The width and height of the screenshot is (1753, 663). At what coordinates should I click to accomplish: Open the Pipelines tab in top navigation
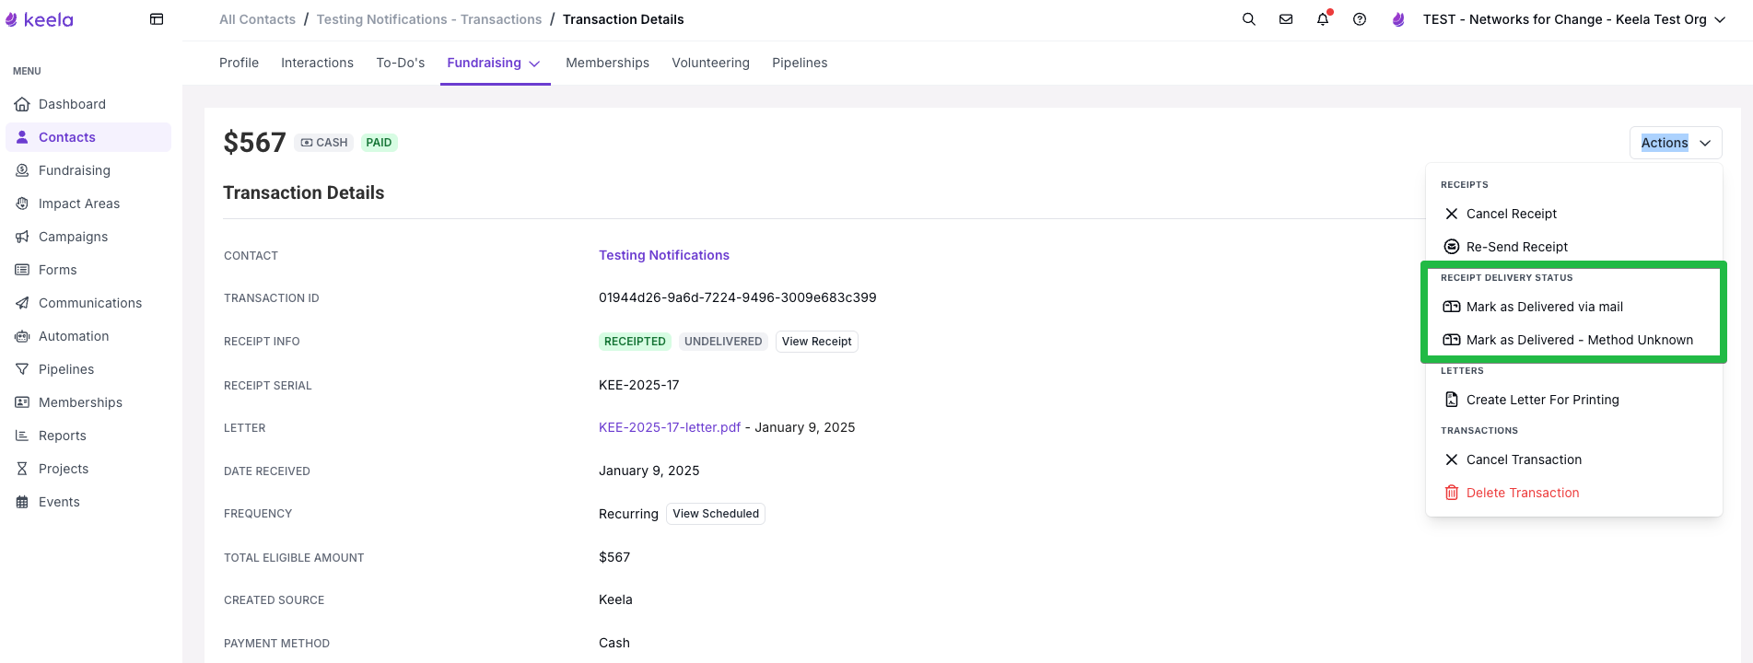(x=800, y=63)
